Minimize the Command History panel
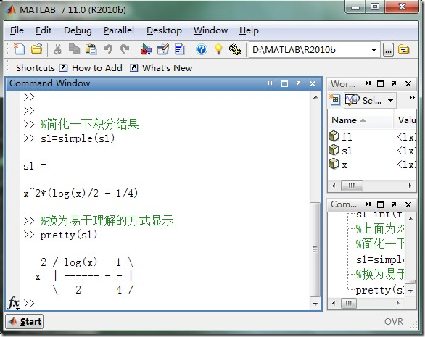The image size is (425, 337). click(367, 204)
